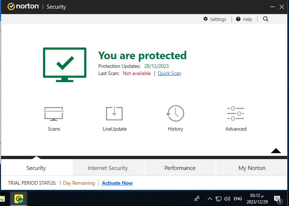Open the Scans monitor icon
Screen dimensions: 289x206
53,114
